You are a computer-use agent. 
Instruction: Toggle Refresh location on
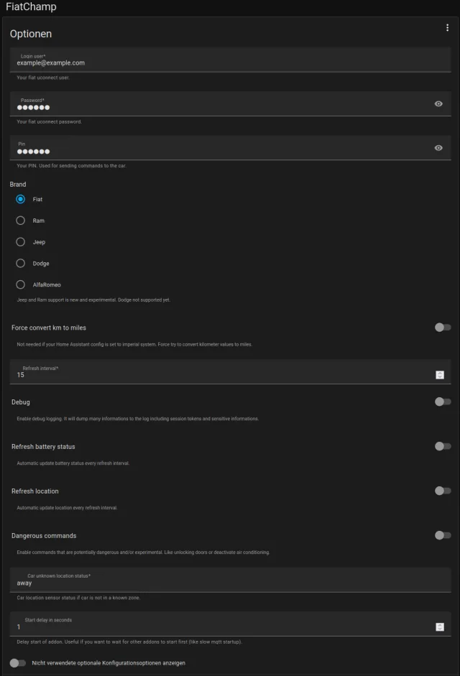[x=443, y=491]
